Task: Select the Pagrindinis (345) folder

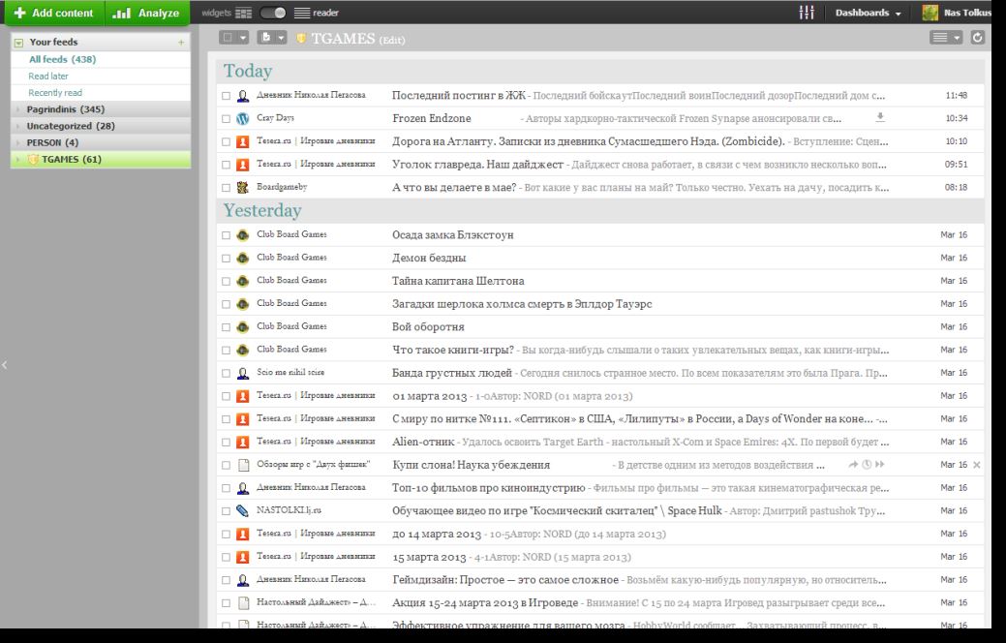Action: pos(66,109)
